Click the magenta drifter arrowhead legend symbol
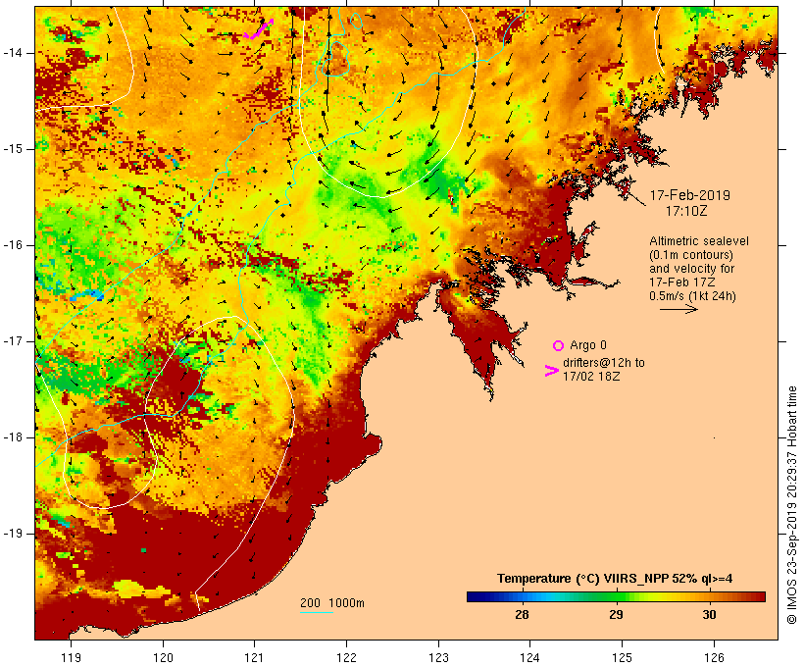The image size is (804, 667). [552, 371]
